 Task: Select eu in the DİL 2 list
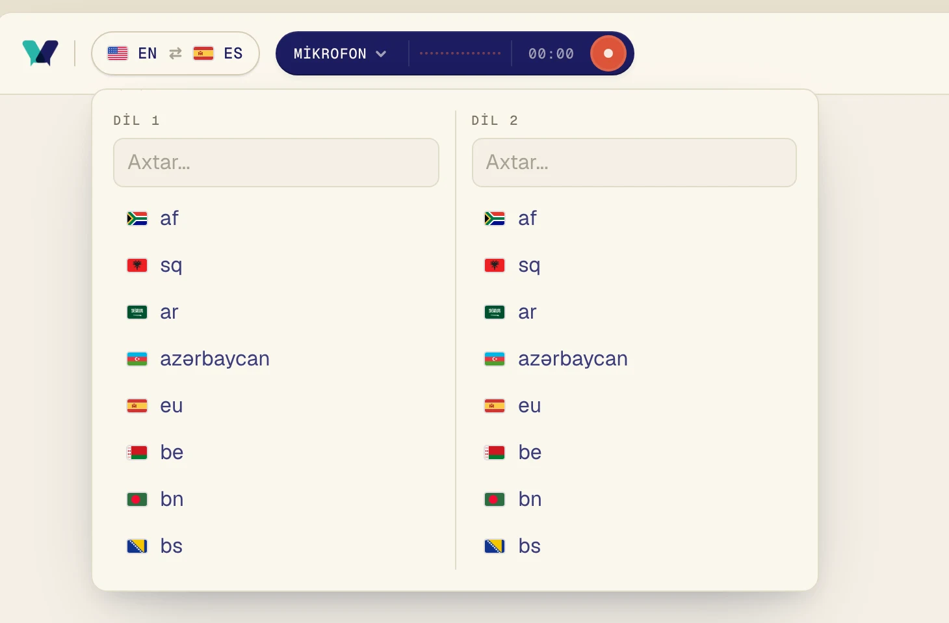634,406
